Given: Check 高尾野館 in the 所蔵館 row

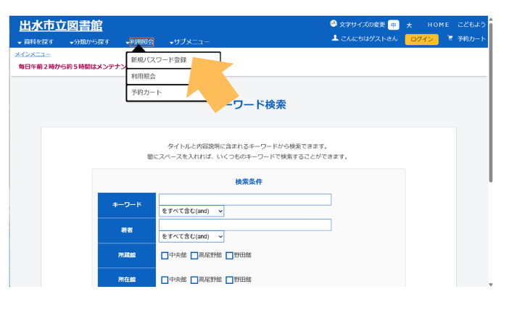Looking at the screenshot, I should click(194, 256).
